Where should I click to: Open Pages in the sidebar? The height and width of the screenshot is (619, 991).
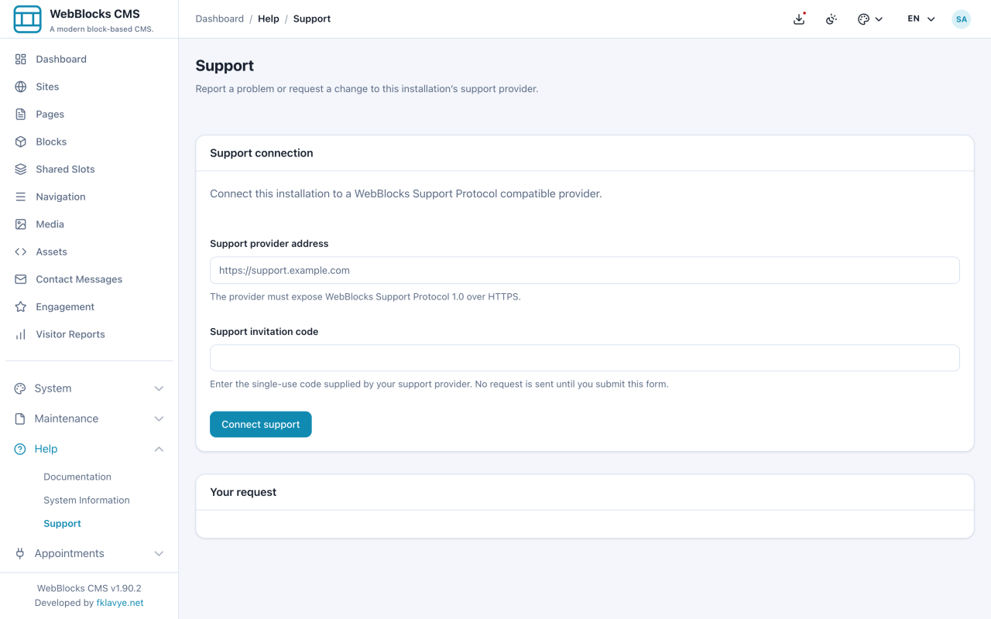[89, 114]
